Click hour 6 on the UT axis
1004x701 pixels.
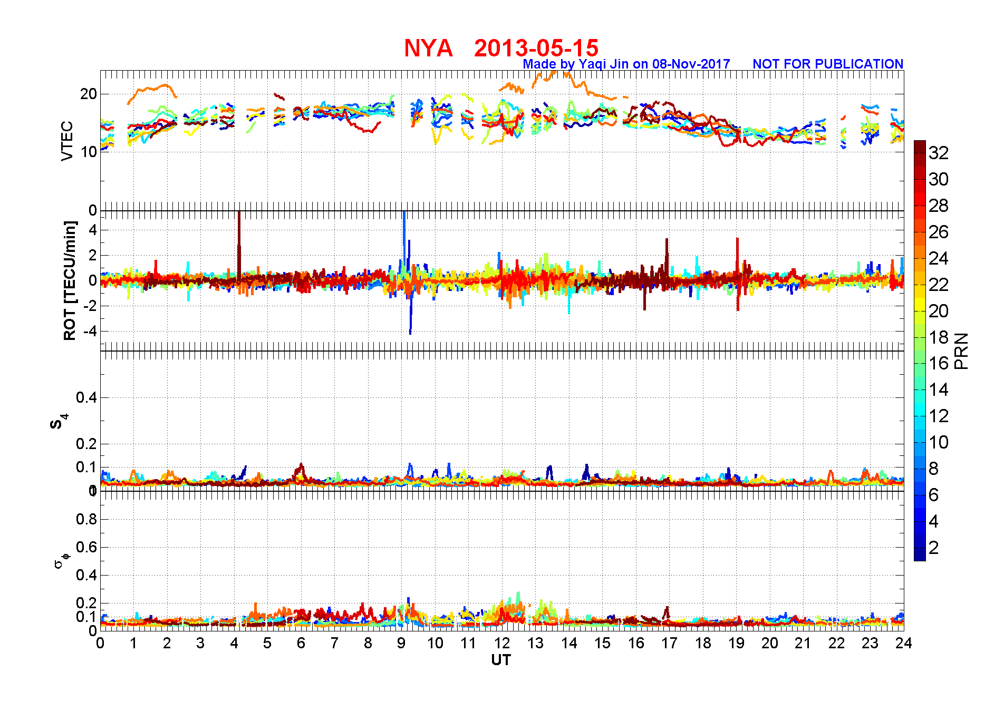301,643
